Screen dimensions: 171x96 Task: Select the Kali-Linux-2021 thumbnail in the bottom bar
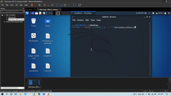click(34, 83)
